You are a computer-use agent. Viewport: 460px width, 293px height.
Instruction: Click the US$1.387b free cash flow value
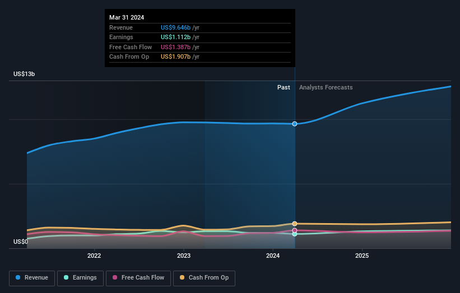(176, 47)
